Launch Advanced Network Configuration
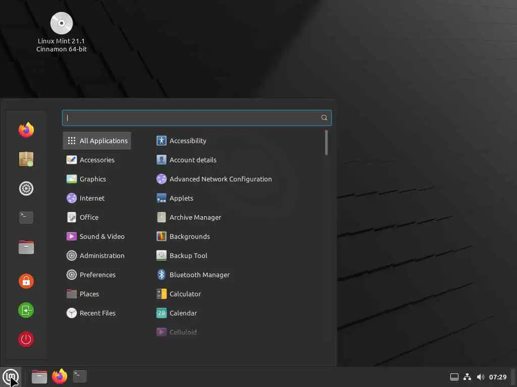 (x=214, y=179)
